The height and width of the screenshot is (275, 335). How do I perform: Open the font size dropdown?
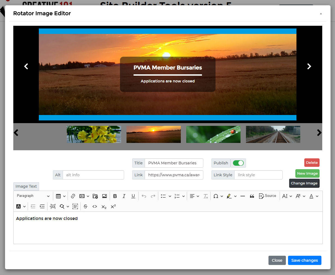pyautogui.click(x=287, y=196)
